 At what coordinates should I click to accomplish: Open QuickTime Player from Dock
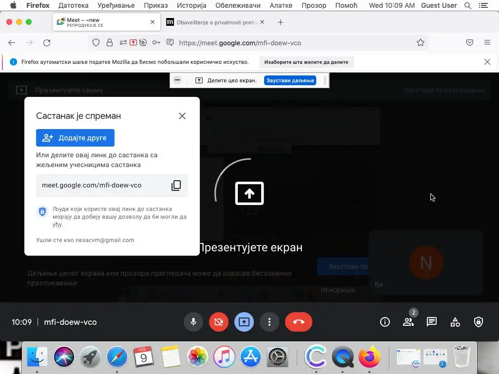pos(343,356)
